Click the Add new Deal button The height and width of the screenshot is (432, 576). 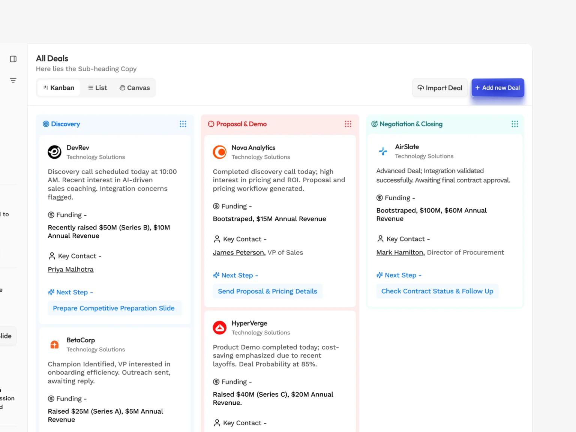pos(498,88)
